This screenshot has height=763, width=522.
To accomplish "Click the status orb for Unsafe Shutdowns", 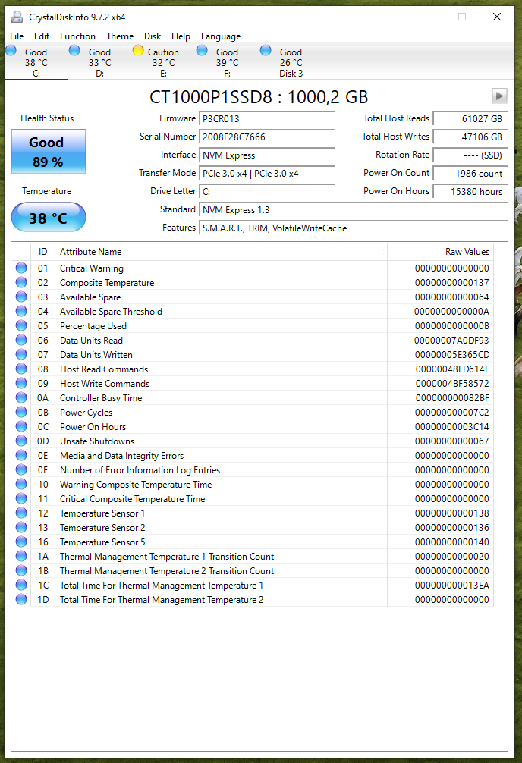I will 21,441.
